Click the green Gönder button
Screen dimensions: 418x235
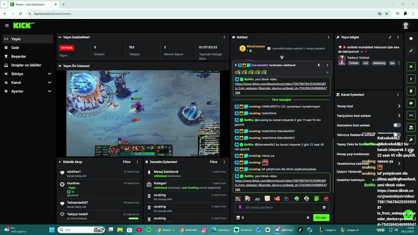coord(321,218)
